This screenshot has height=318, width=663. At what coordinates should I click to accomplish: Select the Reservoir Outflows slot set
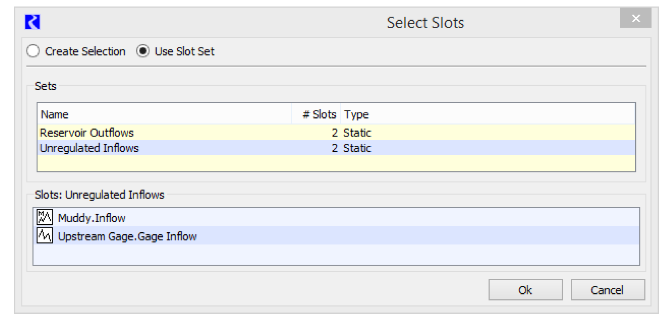click(87, 133)
